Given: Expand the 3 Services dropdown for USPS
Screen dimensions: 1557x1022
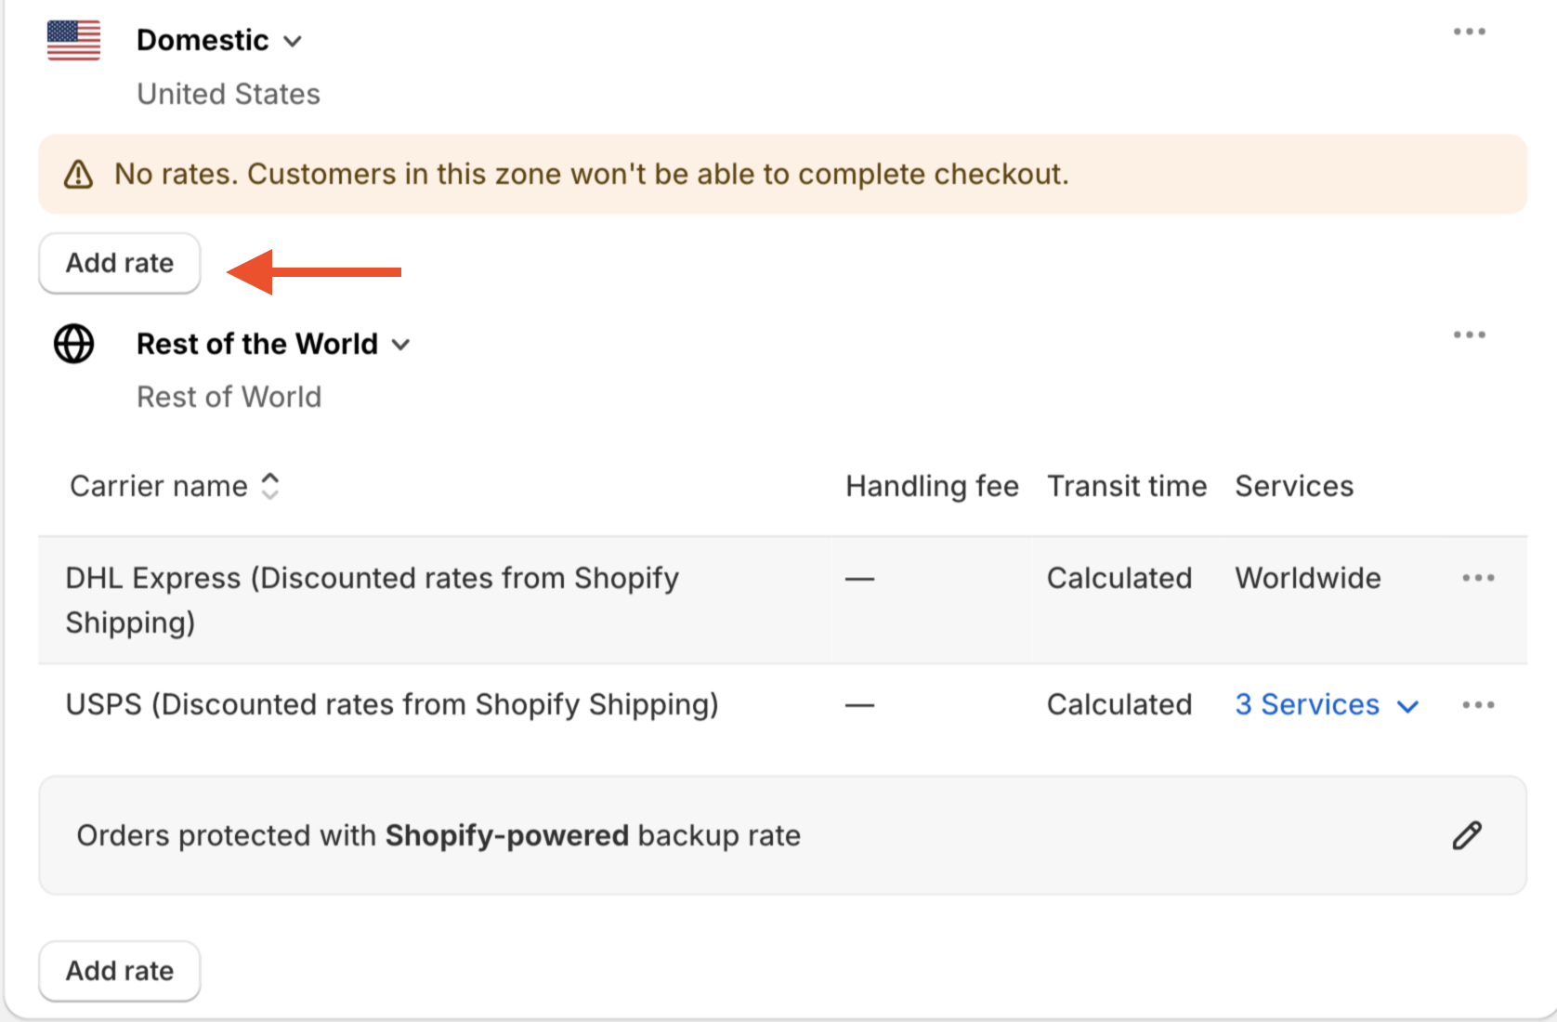Looking at the screenshot, I should point(1326,705).
